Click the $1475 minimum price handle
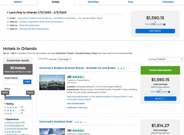This screenshot has height=135, width=184. click(5, 93)
